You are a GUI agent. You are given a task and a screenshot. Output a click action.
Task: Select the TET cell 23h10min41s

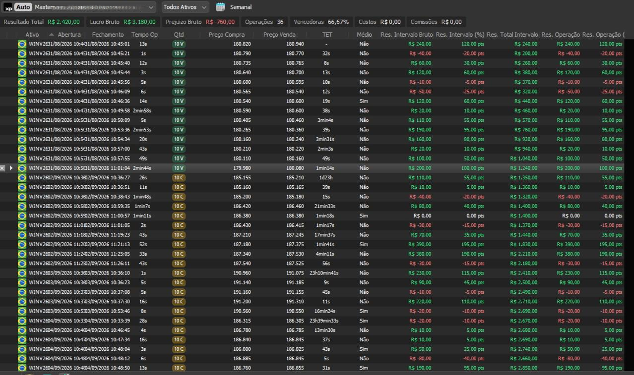(324, 273)
